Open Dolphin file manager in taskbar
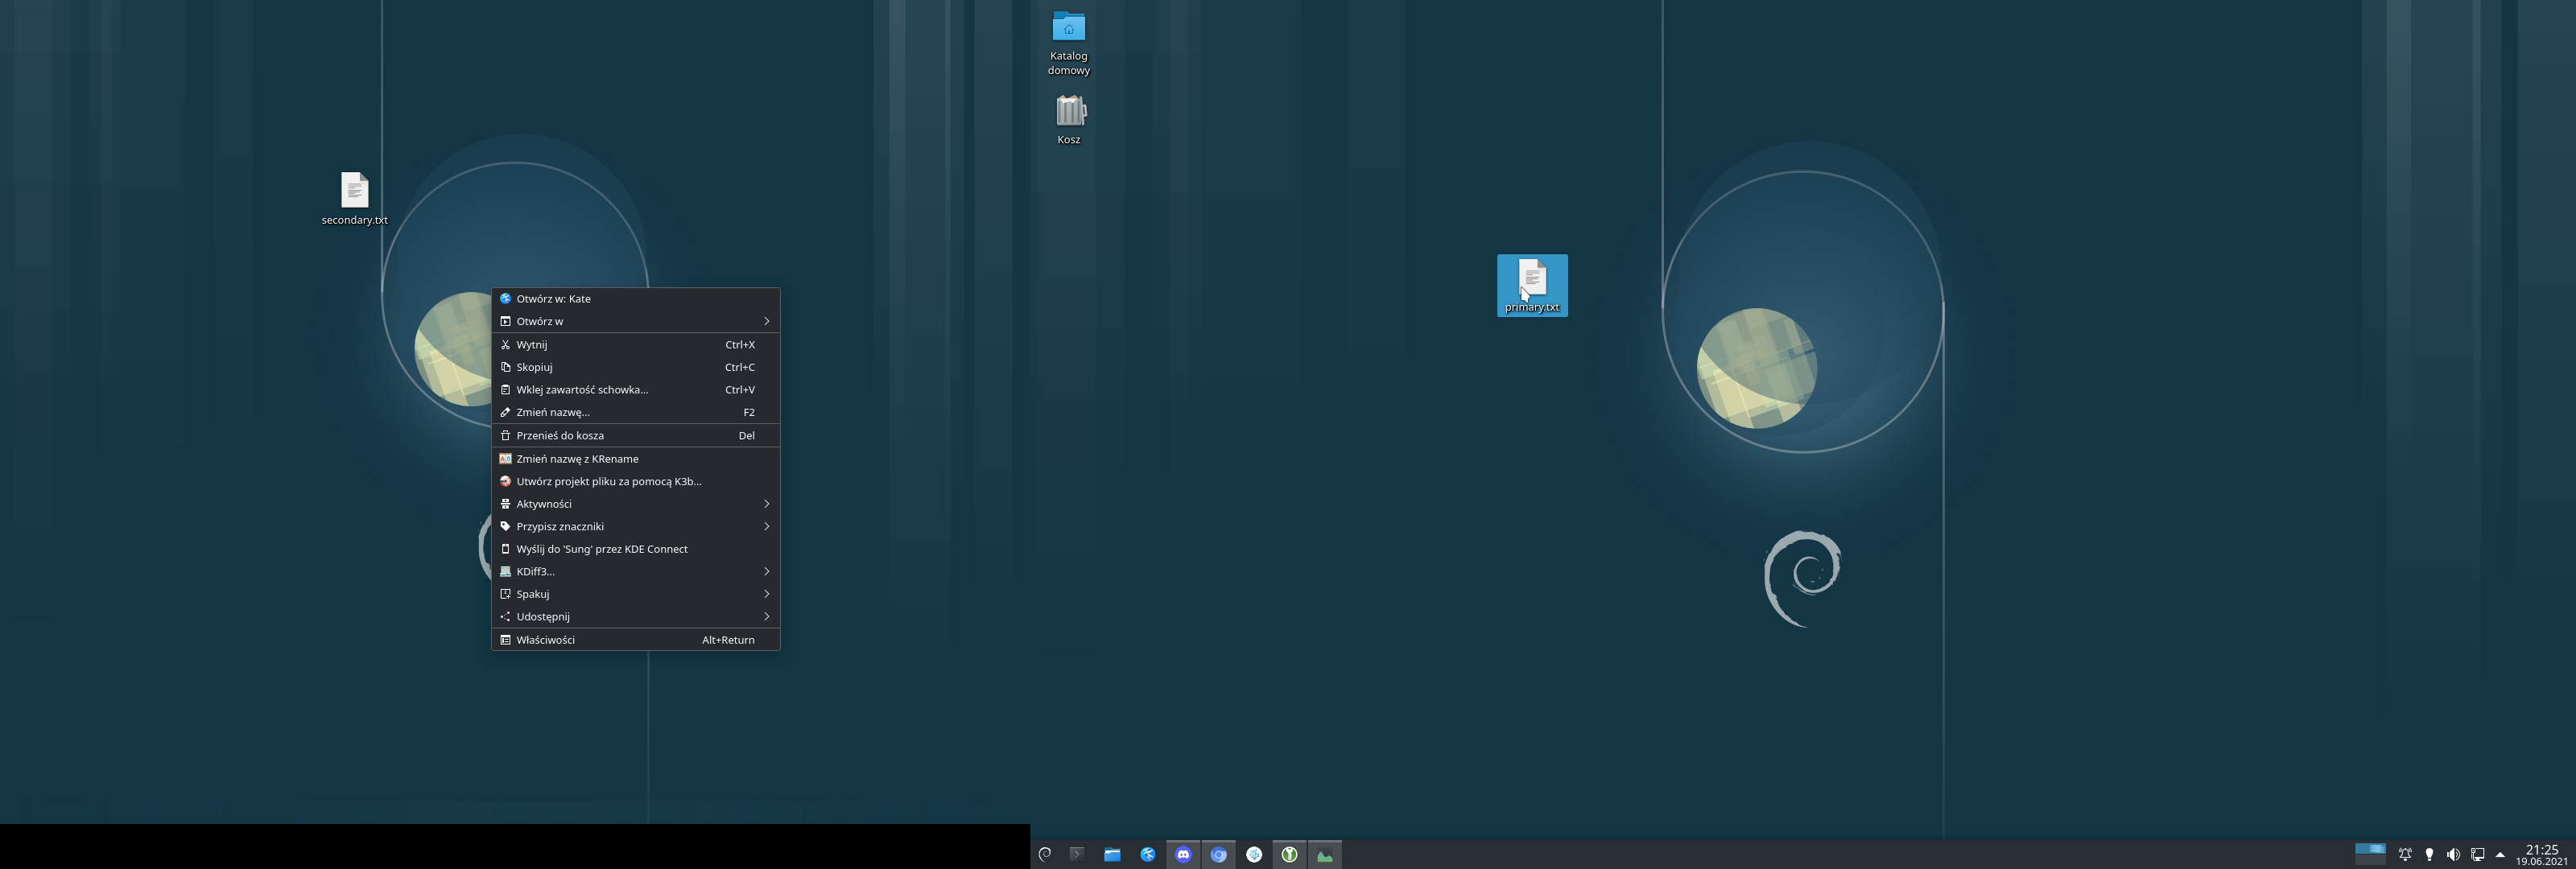2576x869 pixels. pos(1112,854)
